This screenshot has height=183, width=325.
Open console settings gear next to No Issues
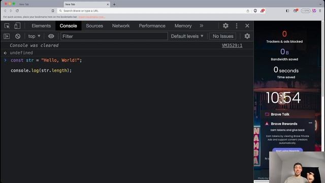(x=247, y=36)
